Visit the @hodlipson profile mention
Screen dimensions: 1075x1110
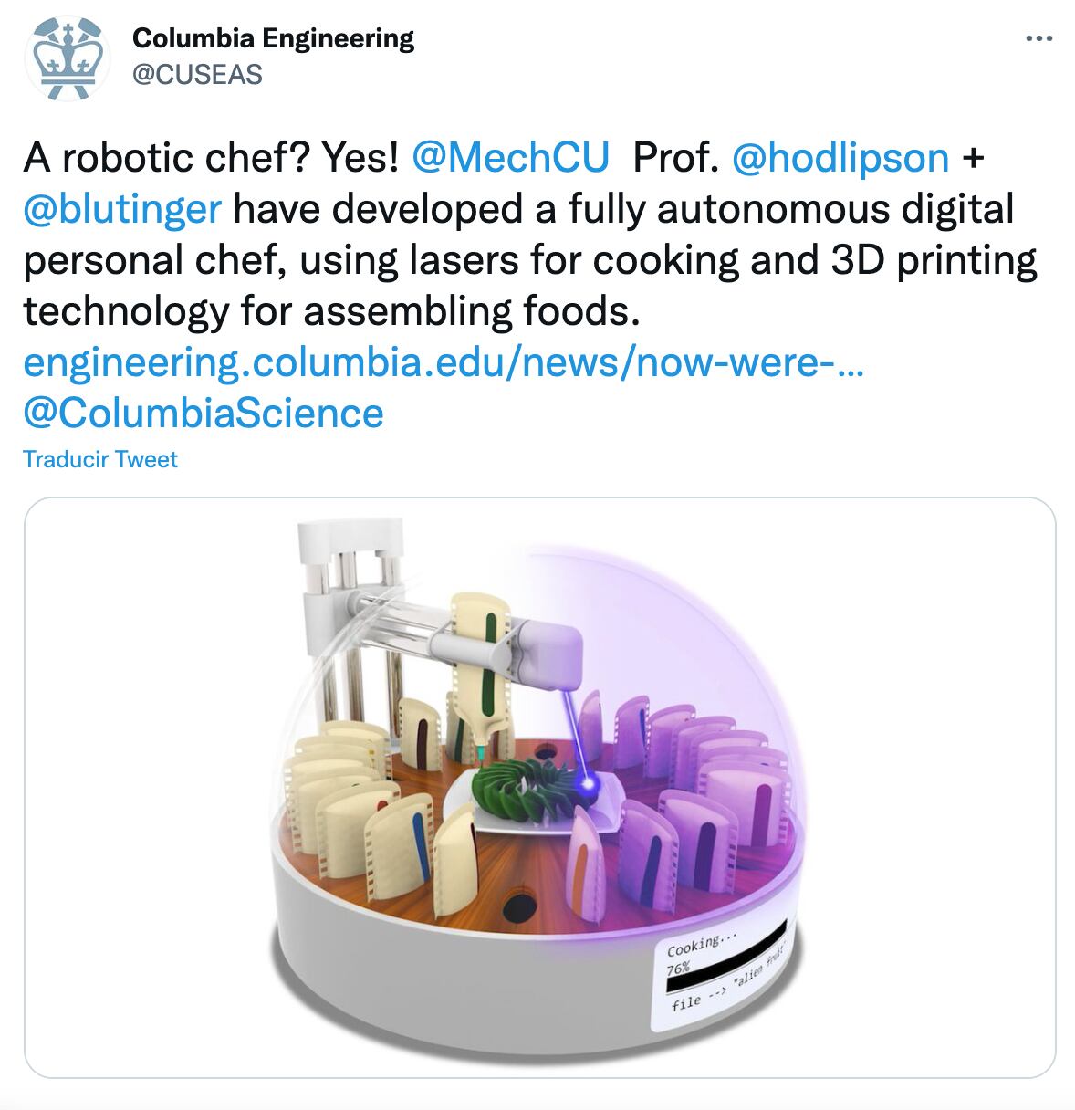coord(840,158)
